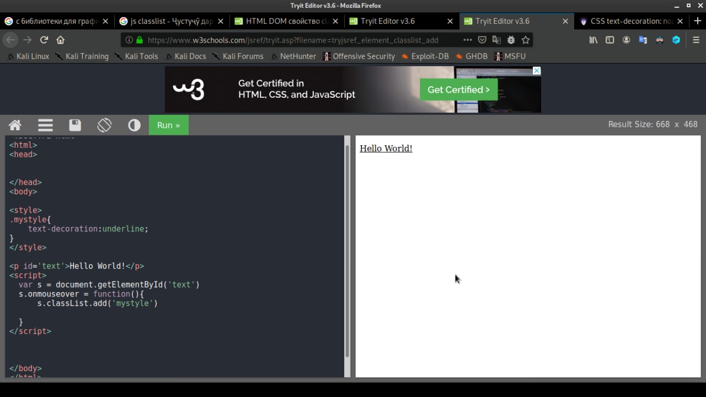View the green padlock connection details
The width and height of the screenshot is (706, 397).
coord(140,40)
